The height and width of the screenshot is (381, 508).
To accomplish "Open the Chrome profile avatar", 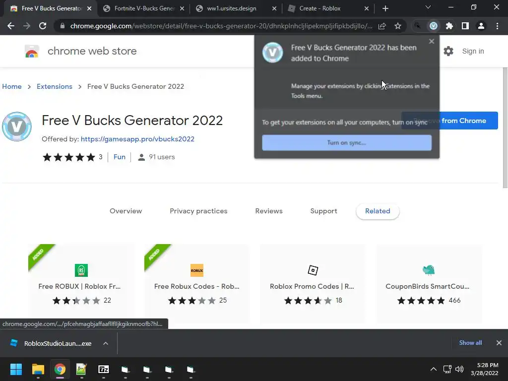I will coord(481,26).
